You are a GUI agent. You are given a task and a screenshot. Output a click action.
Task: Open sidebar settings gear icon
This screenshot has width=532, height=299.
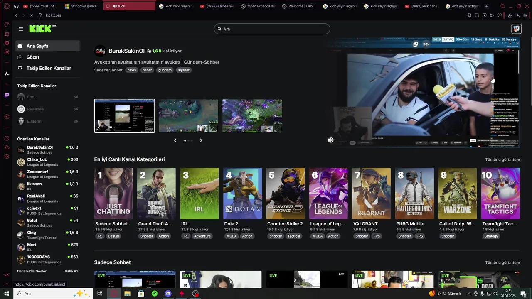pyautogui.click(x=7, y=157)
